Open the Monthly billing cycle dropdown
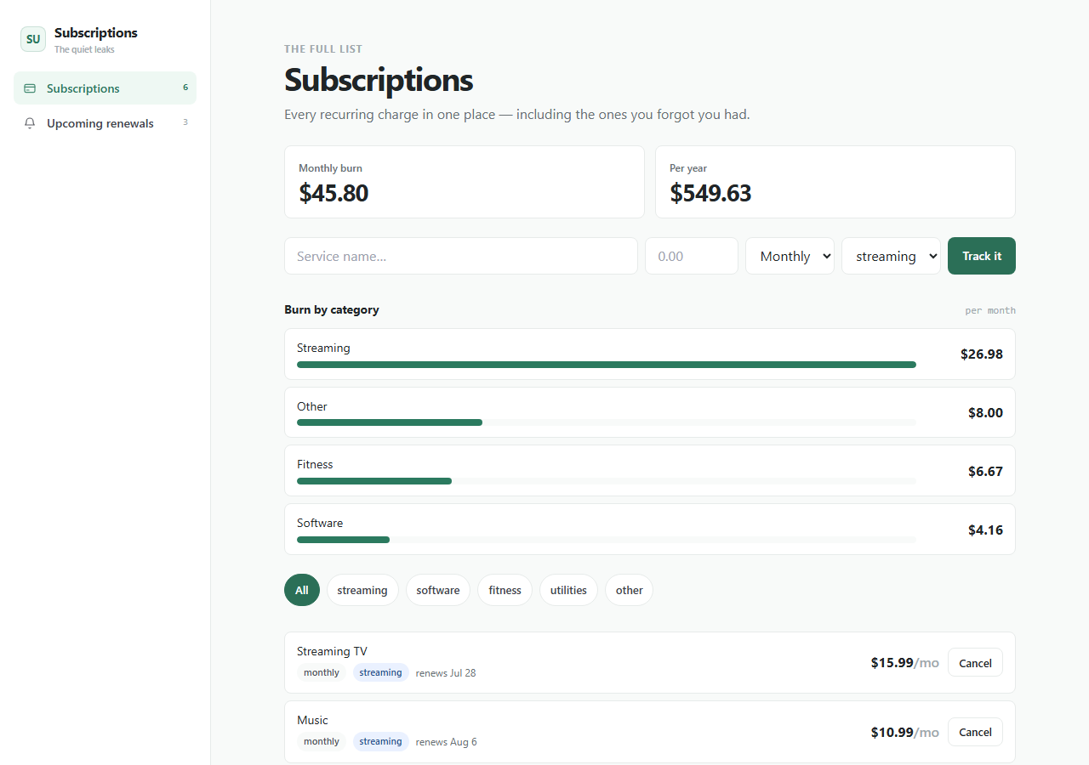Image resolution: width=1089 pixels, height=765 pixels. 790,256
